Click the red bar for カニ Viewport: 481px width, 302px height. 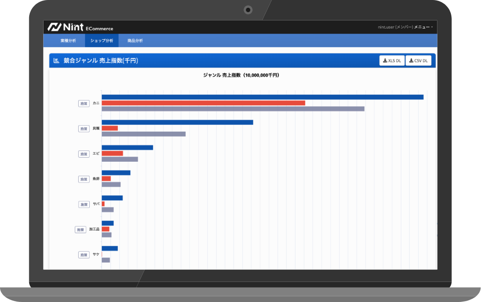click(203, 103)
